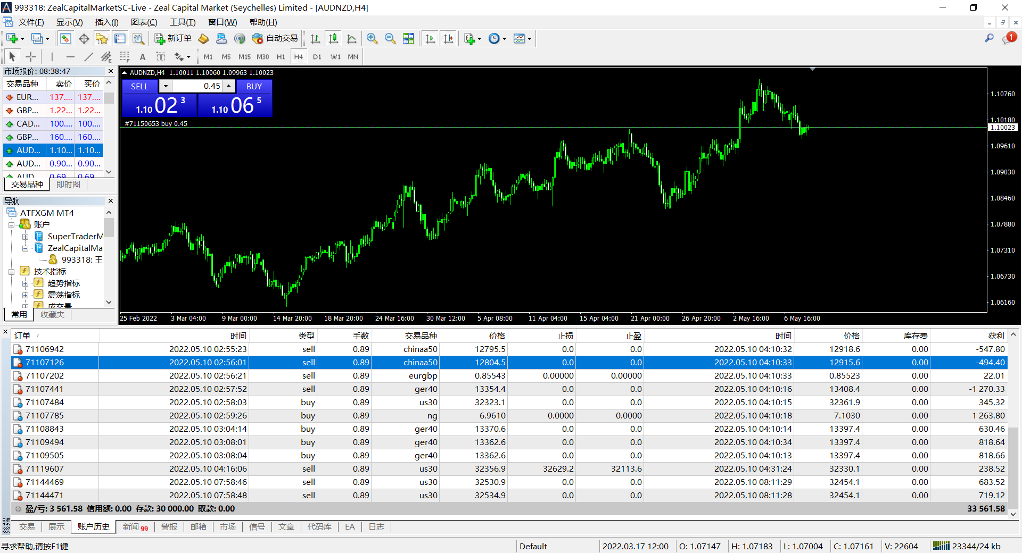Select the arrow cursor tool
The width and height of the screenshot is (1022, 553).
pos(12,56)
